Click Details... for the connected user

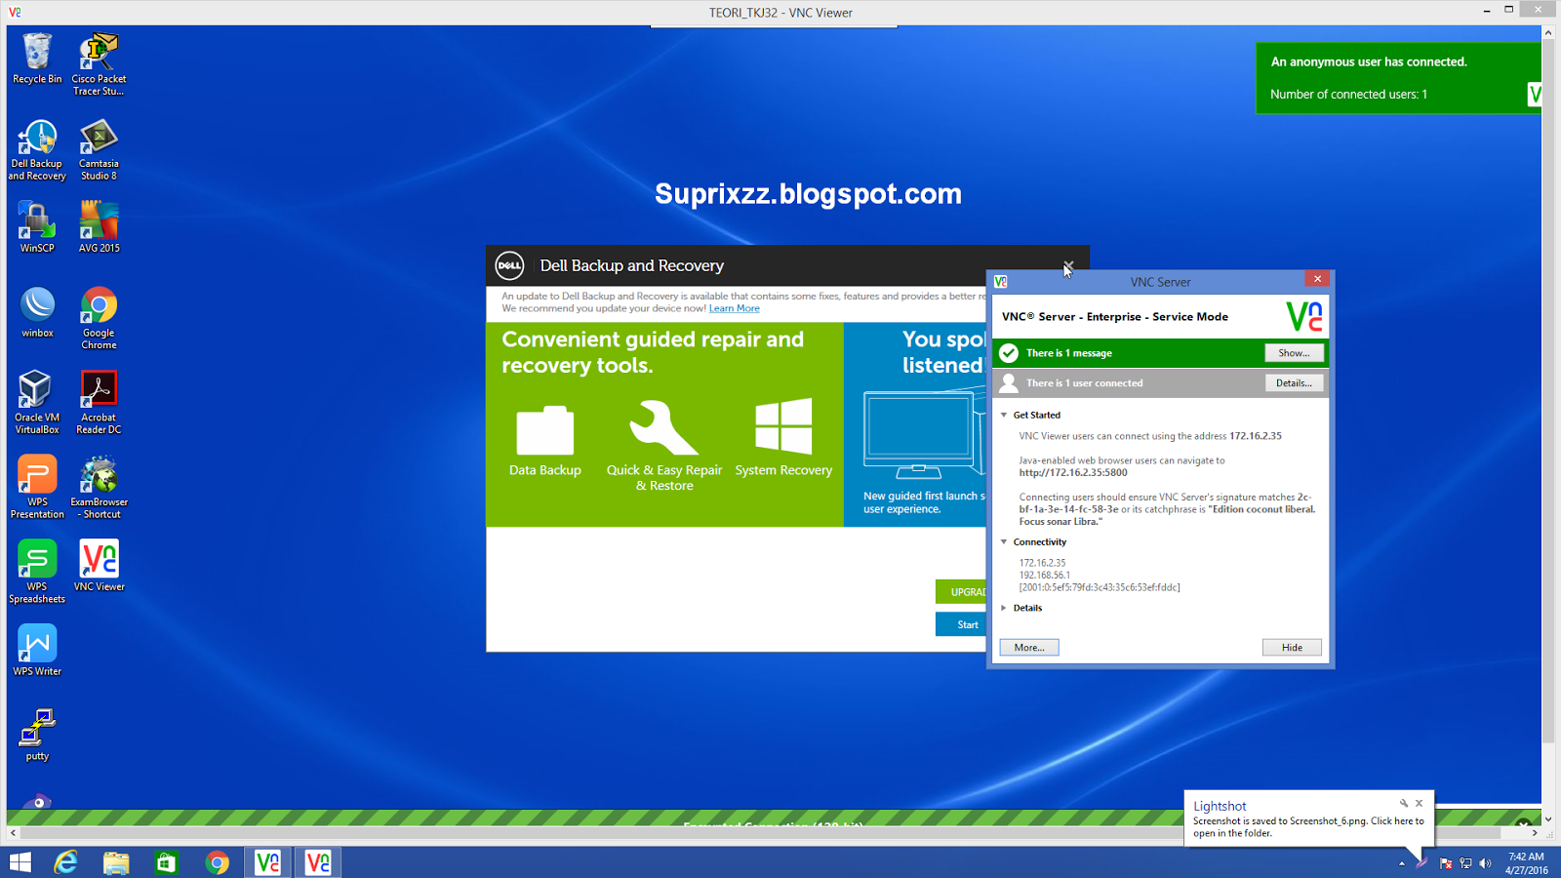pyautogui.click(x=1294, y=383)
